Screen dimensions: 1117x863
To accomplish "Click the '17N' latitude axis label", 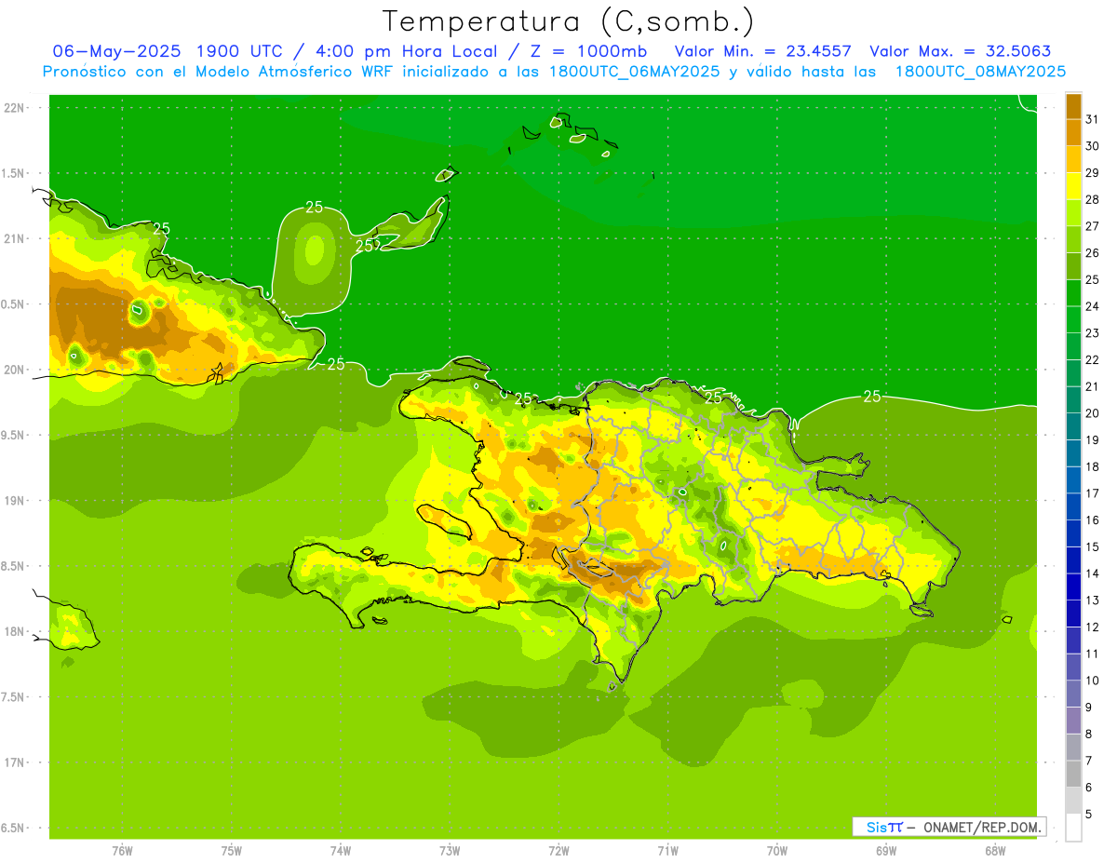I will pos(15,762).
